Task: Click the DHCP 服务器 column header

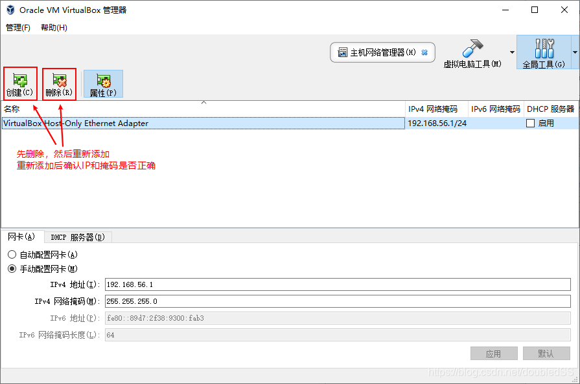Action: (x=551, y=109)
